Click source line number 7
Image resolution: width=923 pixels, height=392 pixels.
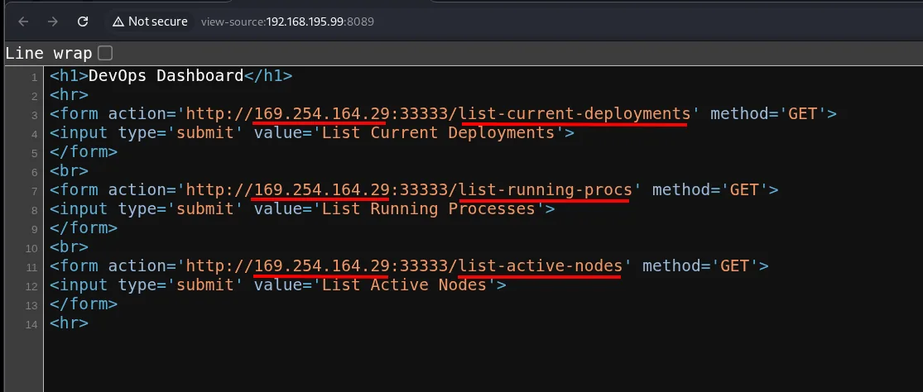click(x=34, y=191)
